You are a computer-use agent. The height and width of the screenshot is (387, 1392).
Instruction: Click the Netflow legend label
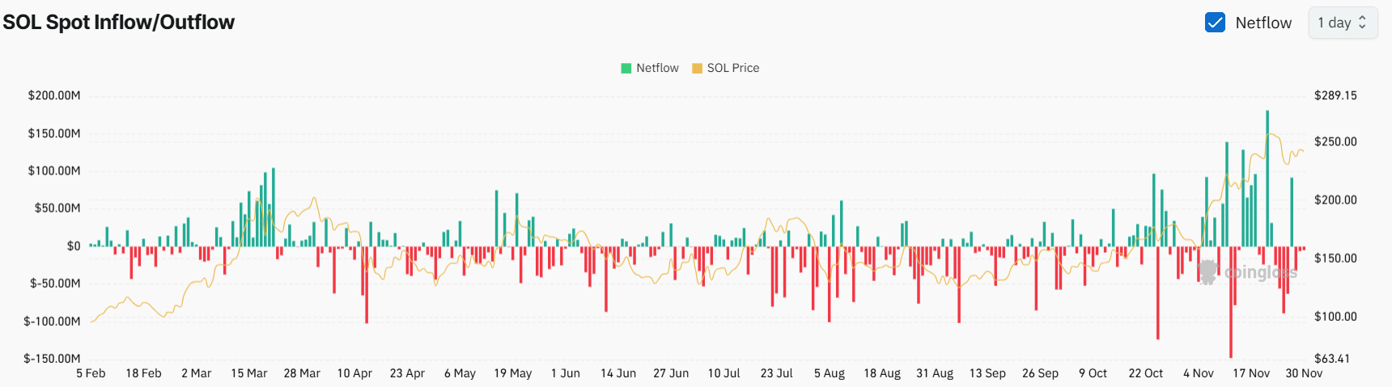pos(657,69)
